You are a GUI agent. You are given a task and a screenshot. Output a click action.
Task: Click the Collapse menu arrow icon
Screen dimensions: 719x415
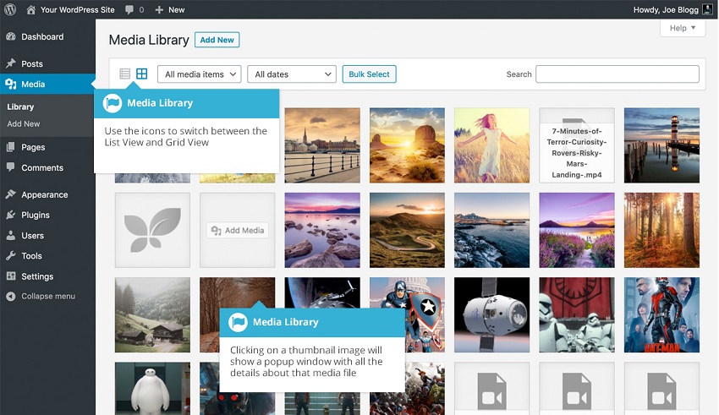[x=11, y=297]
